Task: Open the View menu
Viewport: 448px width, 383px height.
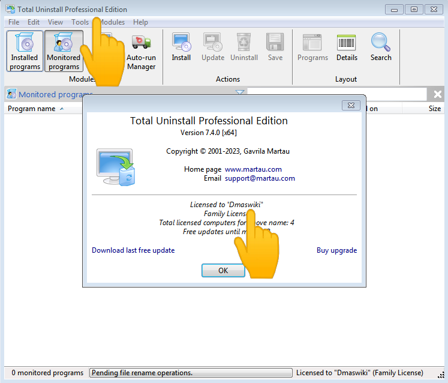Action: click(55, 22)
